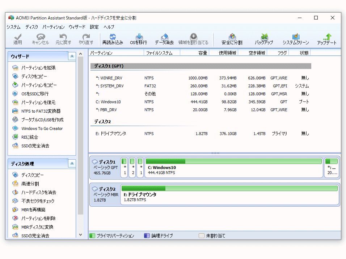
Task: Click the OSを移行 toolbar icon
Action: point(139,39)
